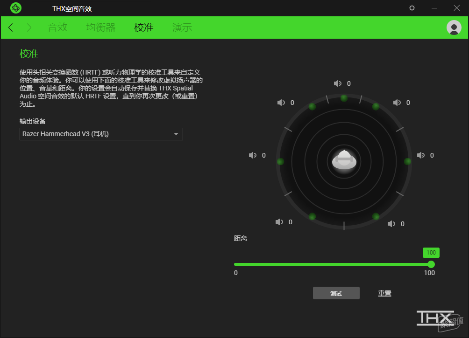Click the front-left speaker volume value 0

[292, 103]
